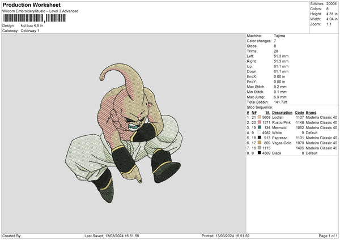Image resolution: width=340 pixels, height=240 pixels.
Task: Click the design name 'kid buu 4,8 in'
Action: [x=32, y=25]
